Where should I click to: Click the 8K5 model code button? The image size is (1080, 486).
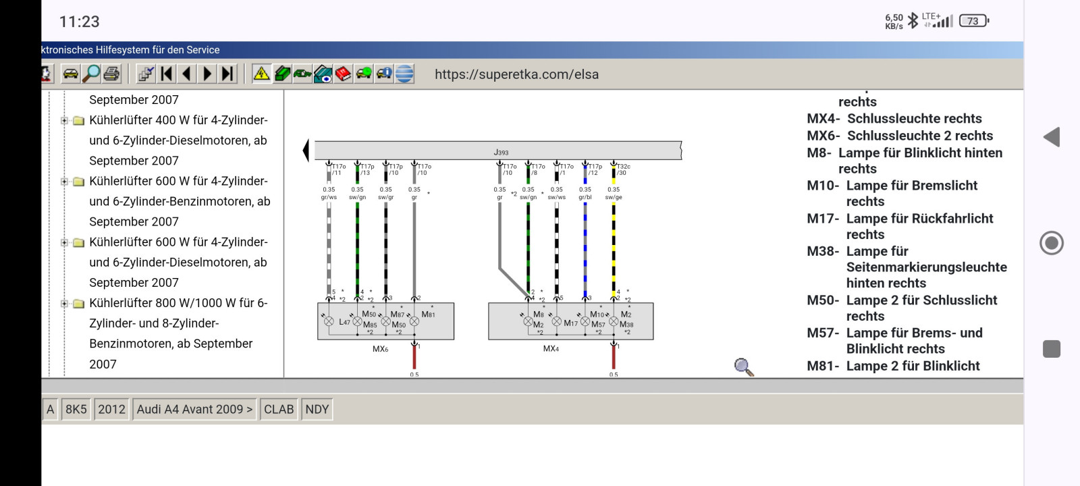pos(76,409)
